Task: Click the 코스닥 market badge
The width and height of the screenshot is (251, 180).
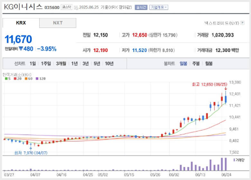Action: pos(66,7)
